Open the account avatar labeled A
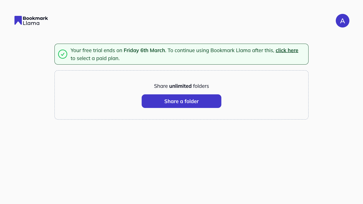363x204 pixels. click(x=342, y=21)
